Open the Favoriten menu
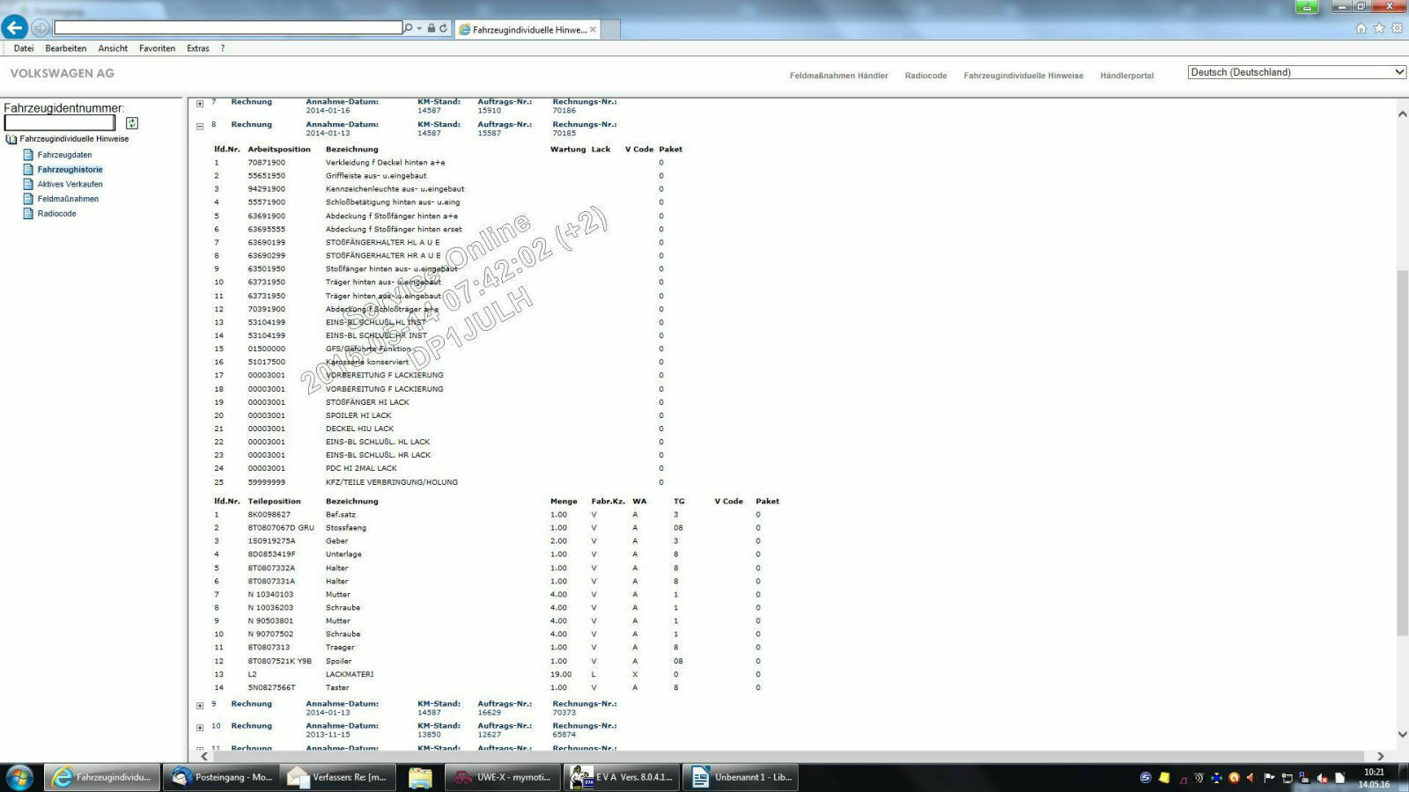This screenshot has width=1409, height=792. (x=157, y=48)
